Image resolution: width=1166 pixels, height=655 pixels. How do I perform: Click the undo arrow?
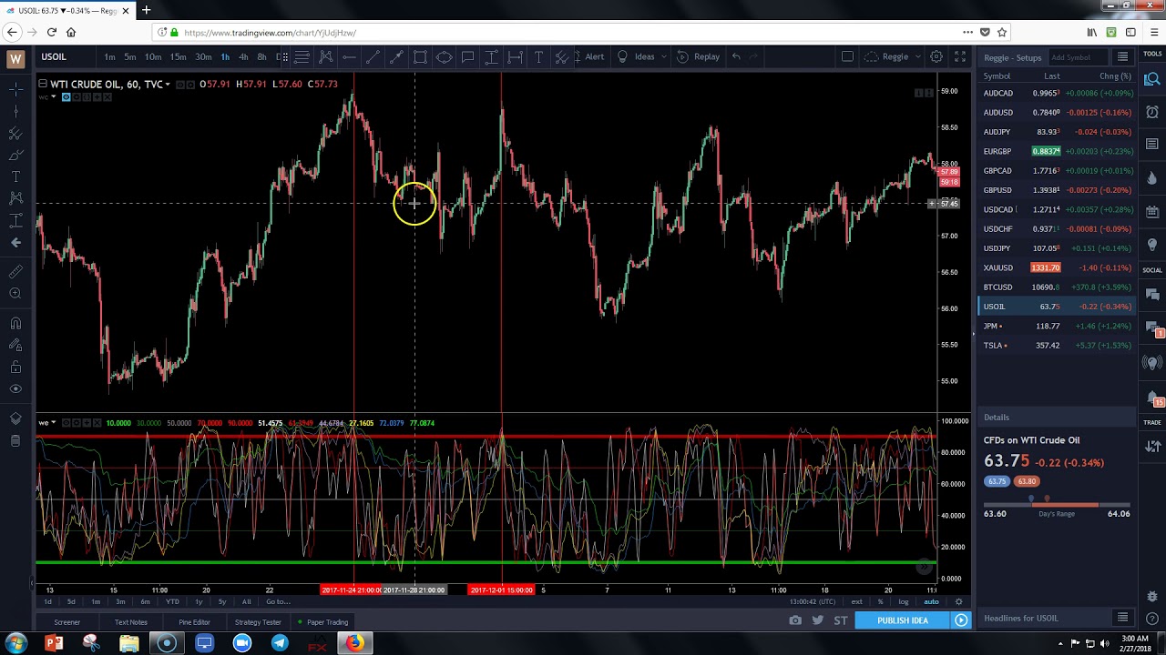pyautogui.click(x=736, y=56)
